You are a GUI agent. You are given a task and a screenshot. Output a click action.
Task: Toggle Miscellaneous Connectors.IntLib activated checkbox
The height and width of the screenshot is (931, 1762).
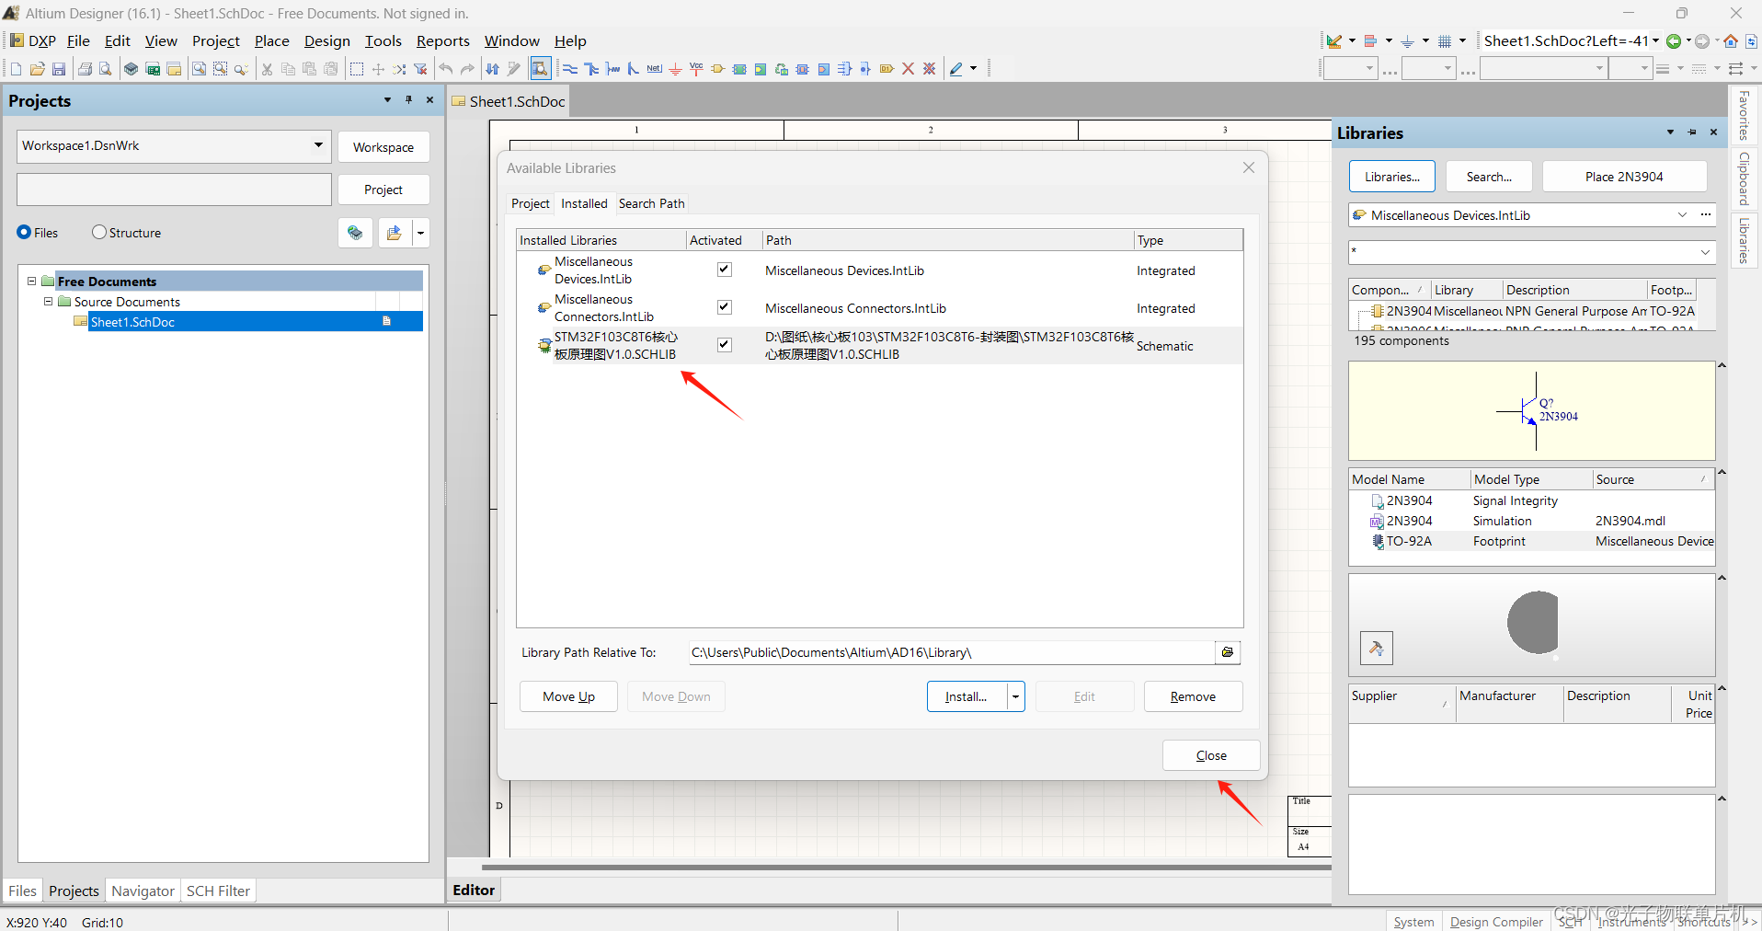click(725, 307)
